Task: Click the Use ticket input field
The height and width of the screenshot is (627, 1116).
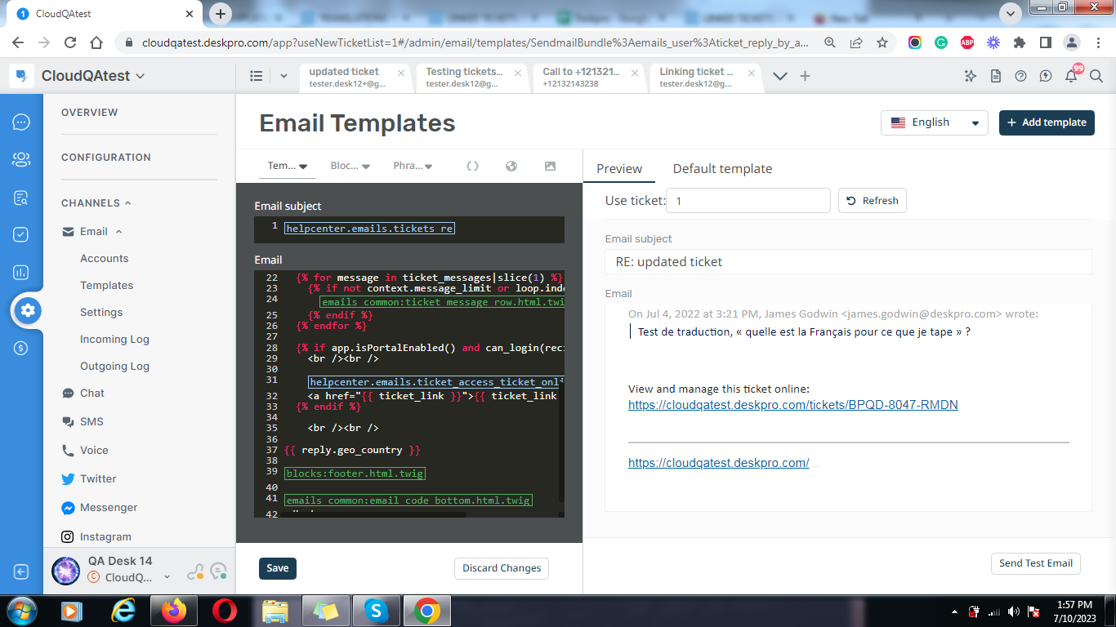Action: click(748, 200)
